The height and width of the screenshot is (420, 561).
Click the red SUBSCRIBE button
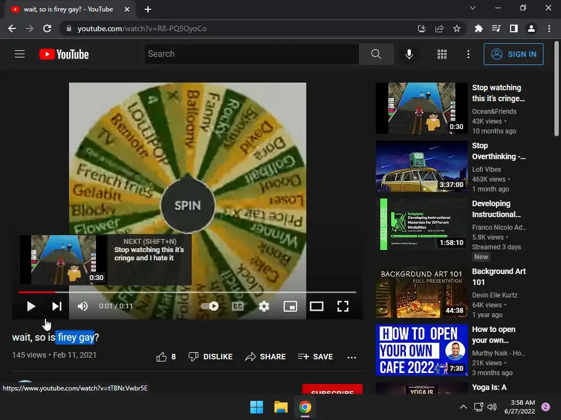coord(333,389)
